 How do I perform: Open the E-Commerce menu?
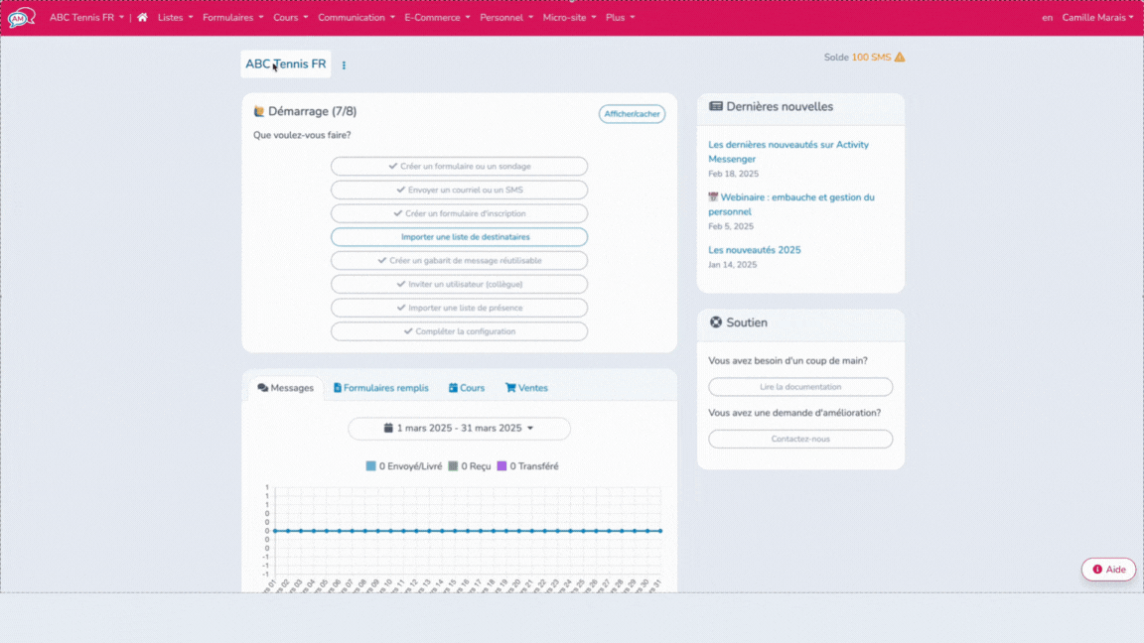click(x=435, y=17)
